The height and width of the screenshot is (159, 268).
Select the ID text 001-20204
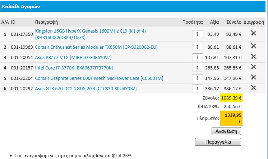22,78
